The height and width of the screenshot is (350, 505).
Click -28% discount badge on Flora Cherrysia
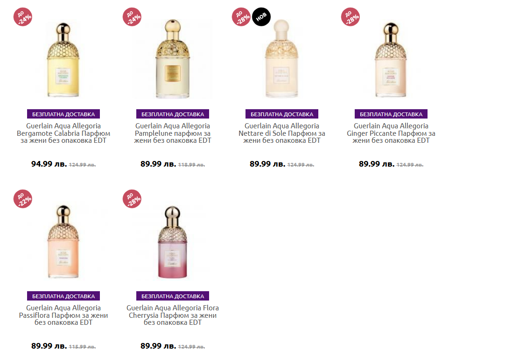coord(132,199)
